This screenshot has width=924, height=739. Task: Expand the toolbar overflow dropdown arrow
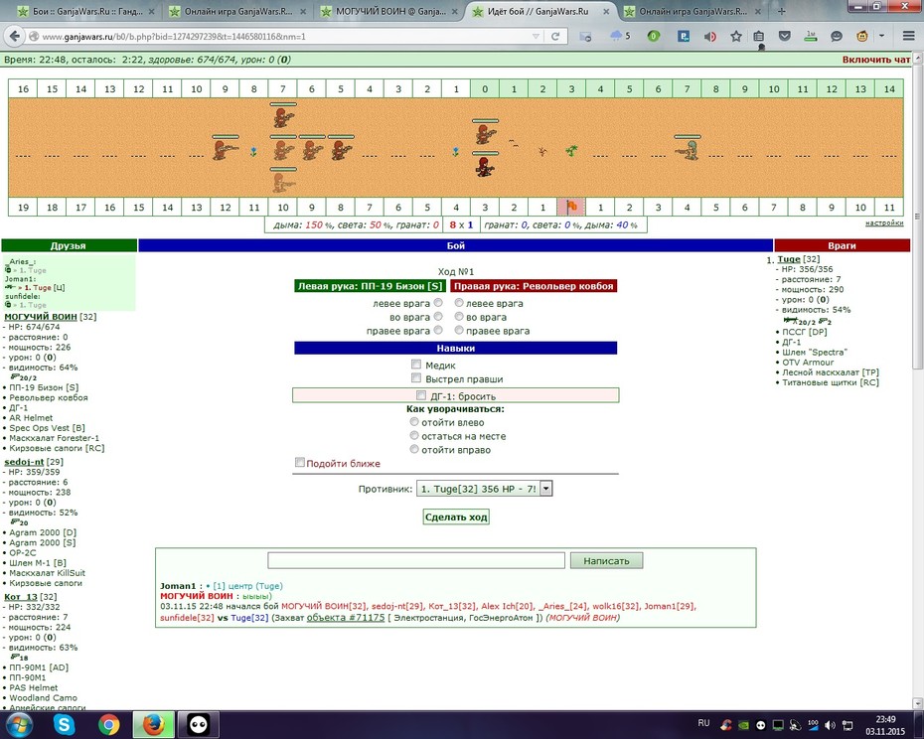pos(882,37)
